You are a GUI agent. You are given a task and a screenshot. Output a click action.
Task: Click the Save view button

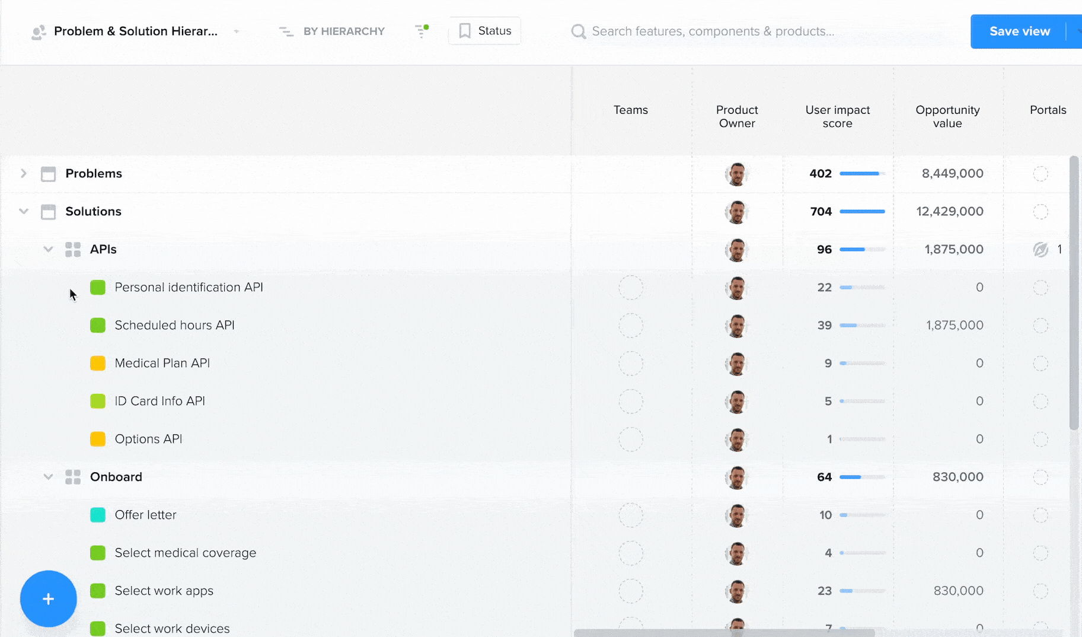pyautogui.click(x=1019, y=31)
